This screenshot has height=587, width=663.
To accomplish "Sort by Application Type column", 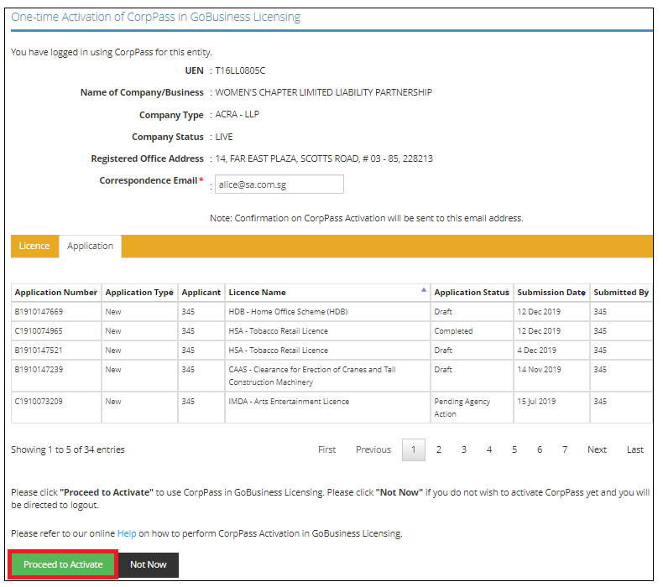I will click(139, 293).
